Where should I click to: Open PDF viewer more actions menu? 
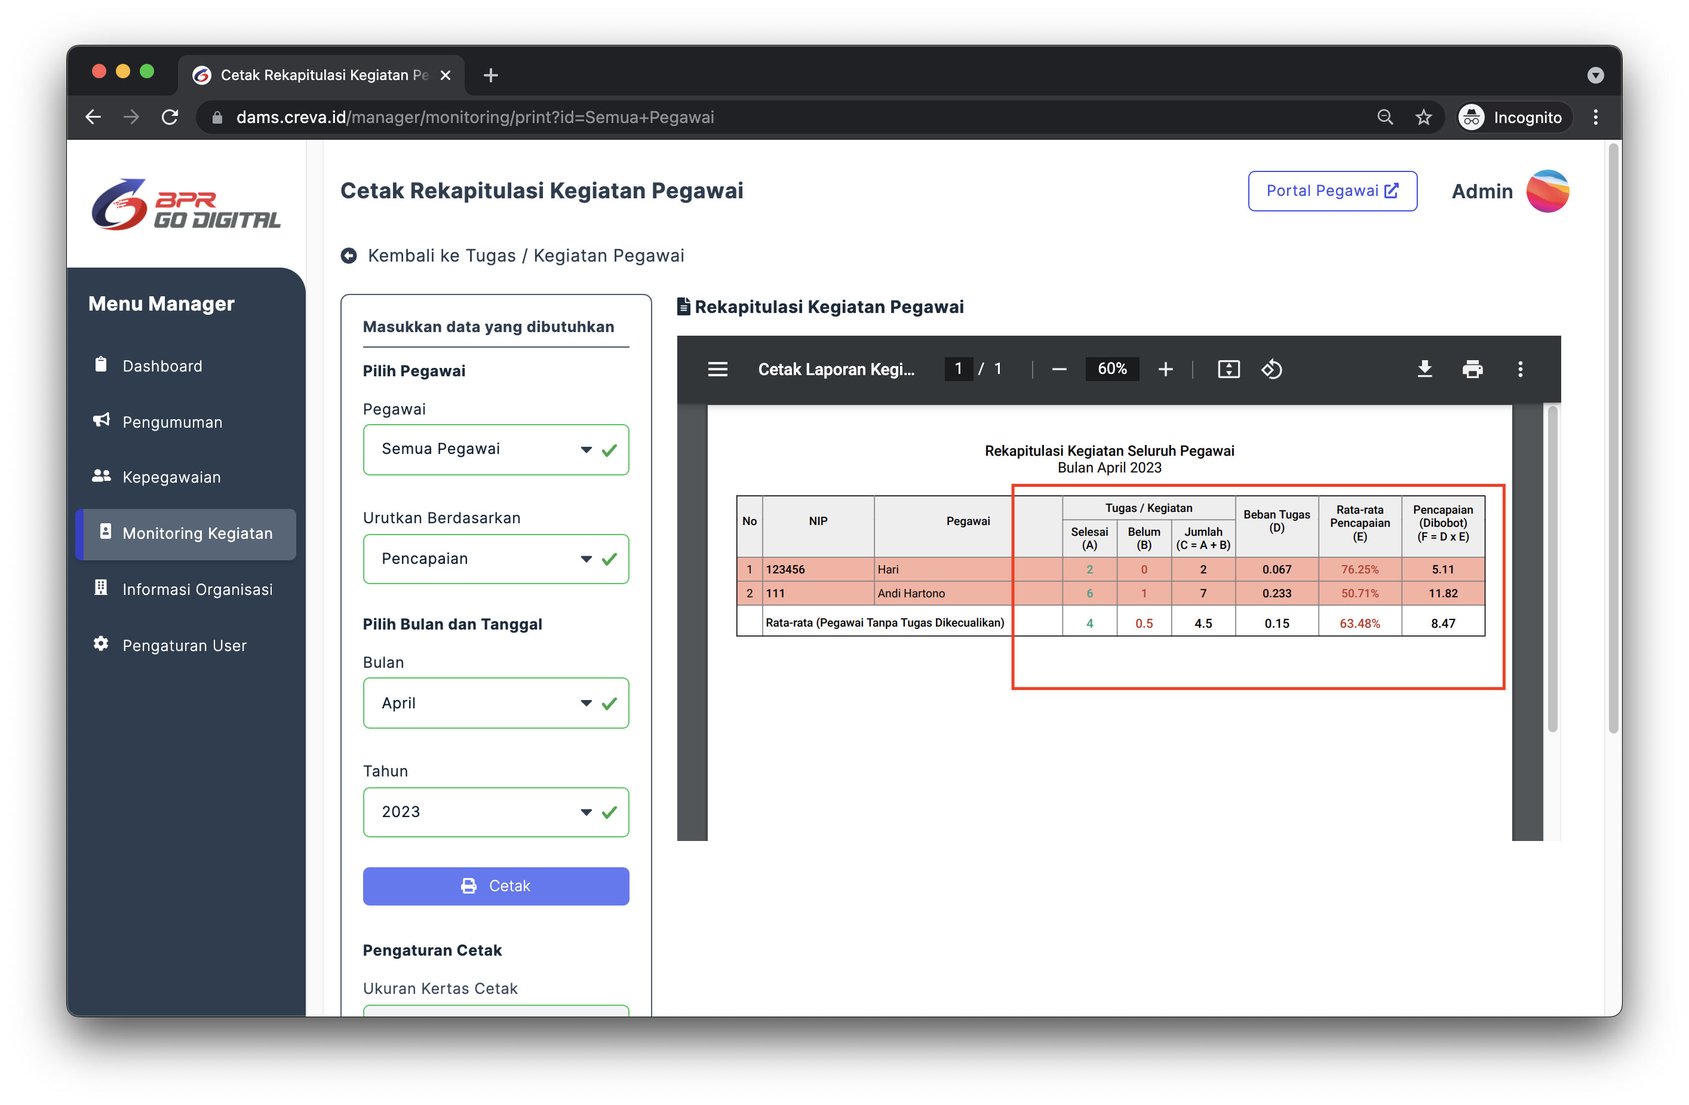1520,369
